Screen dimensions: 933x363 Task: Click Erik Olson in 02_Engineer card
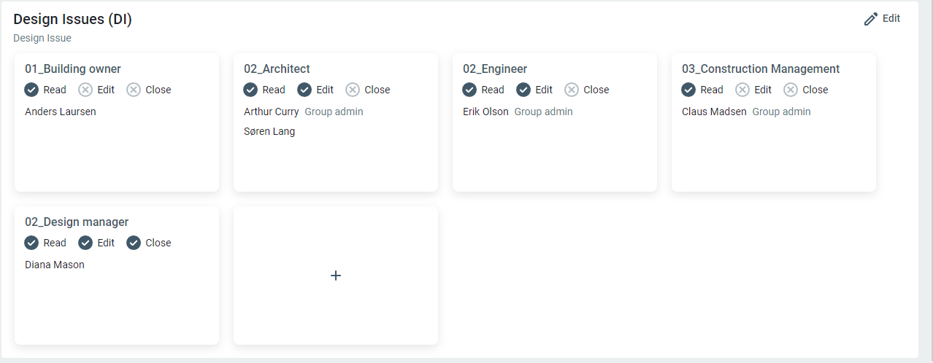click(x=485, y=112)
